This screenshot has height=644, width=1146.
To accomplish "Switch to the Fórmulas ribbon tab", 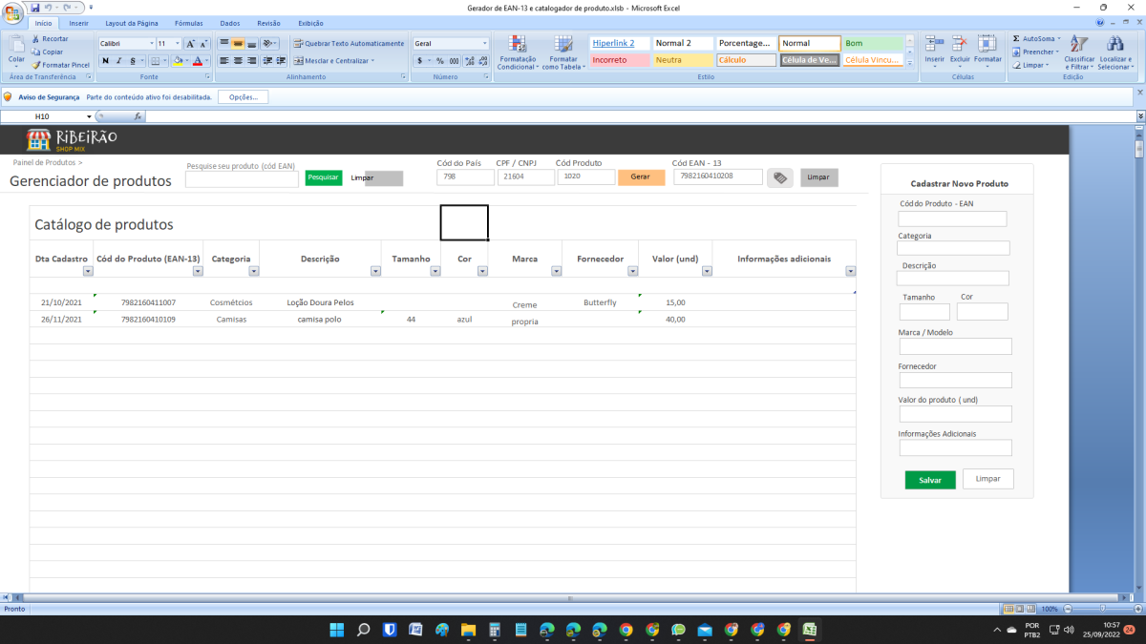I will pyautogui.click(x=188, y=23).
